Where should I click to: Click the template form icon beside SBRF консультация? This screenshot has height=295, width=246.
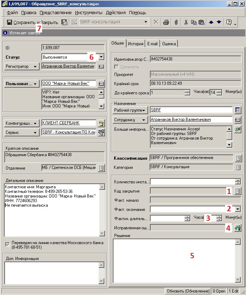tap(74, 22)
